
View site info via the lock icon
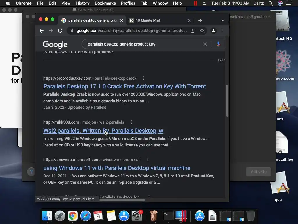pos(72,31)
